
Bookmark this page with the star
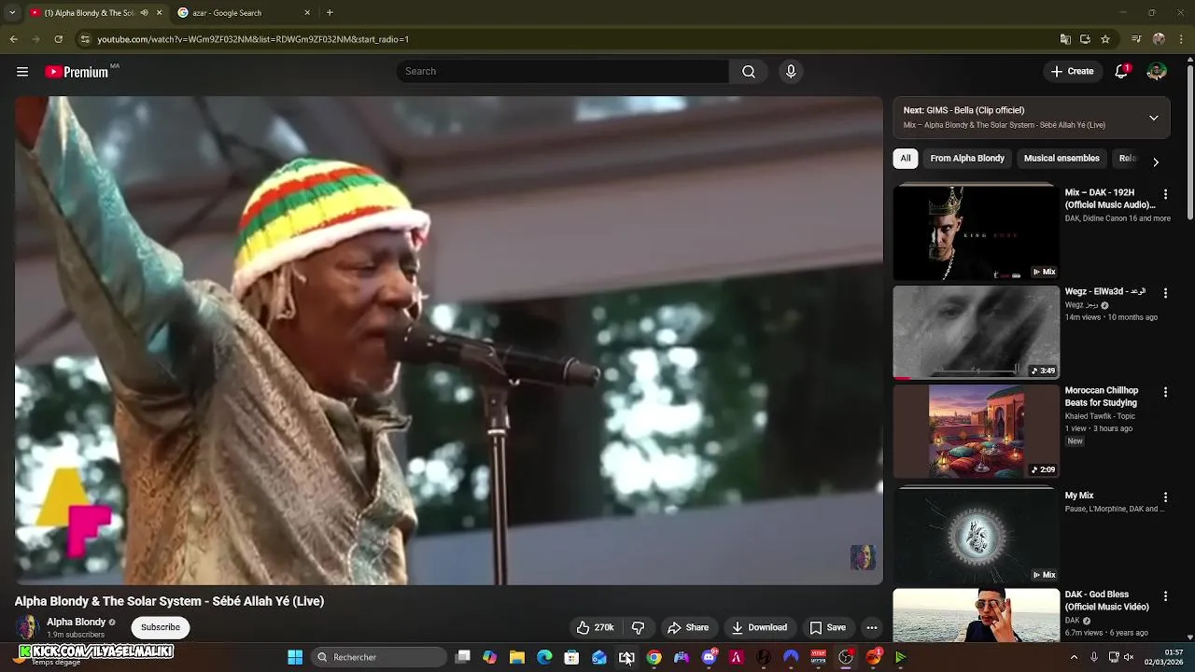pyautogui.click(x=1105, y=39)
